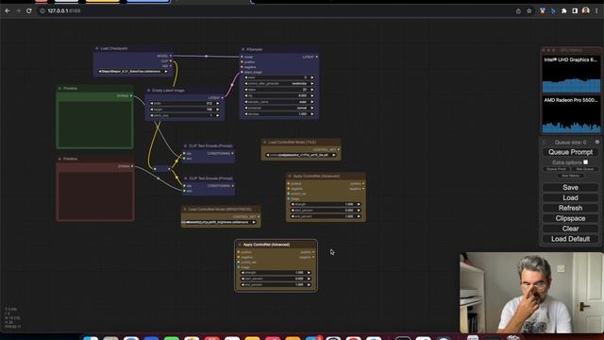The height and width of the screenshot is (340, 604).
Task: Open the checkpoint name dropdown in Load Checkpoint
Action: click(133, 72)
